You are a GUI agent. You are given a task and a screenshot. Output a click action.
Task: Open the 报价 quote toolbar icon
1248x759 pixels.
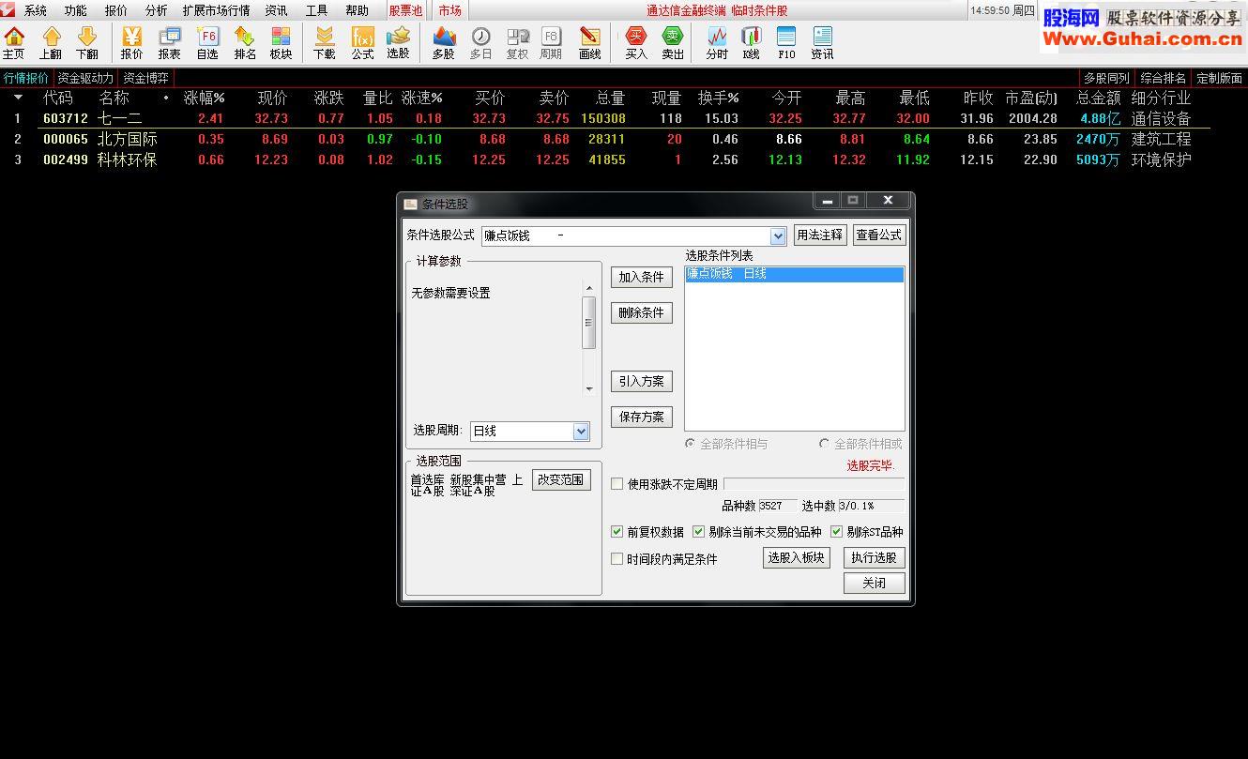[x=131, y=42]
